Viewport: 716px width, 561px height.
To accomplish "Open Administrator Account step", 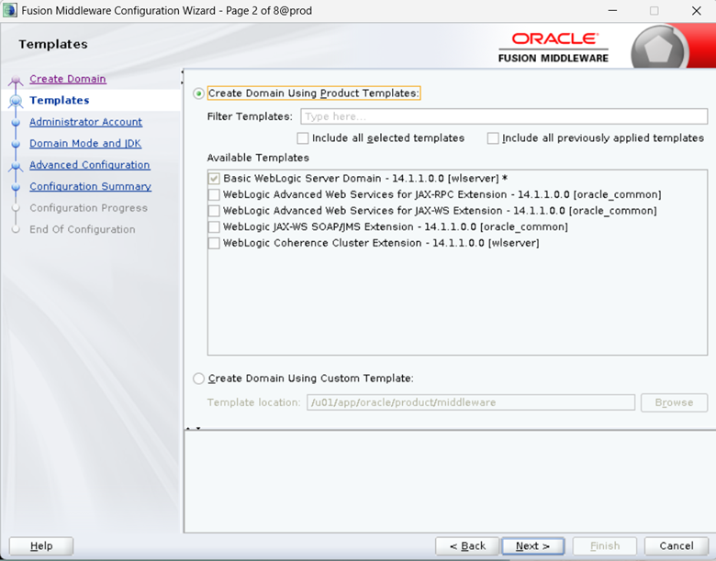I will tap(86, 122).
